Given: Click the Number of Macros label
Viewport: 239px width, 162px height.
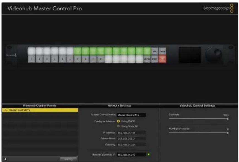Looking at the screenshot, I should [179, 129].
